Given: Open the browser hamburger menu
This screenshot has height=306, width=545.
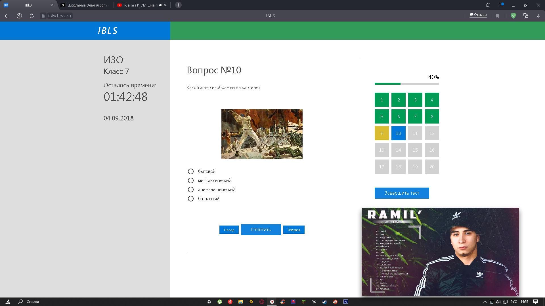Looking at the screenshot, I should click(501, 5).
